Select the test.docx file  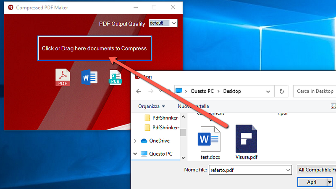pyautogui.click(x=210, y=143)
